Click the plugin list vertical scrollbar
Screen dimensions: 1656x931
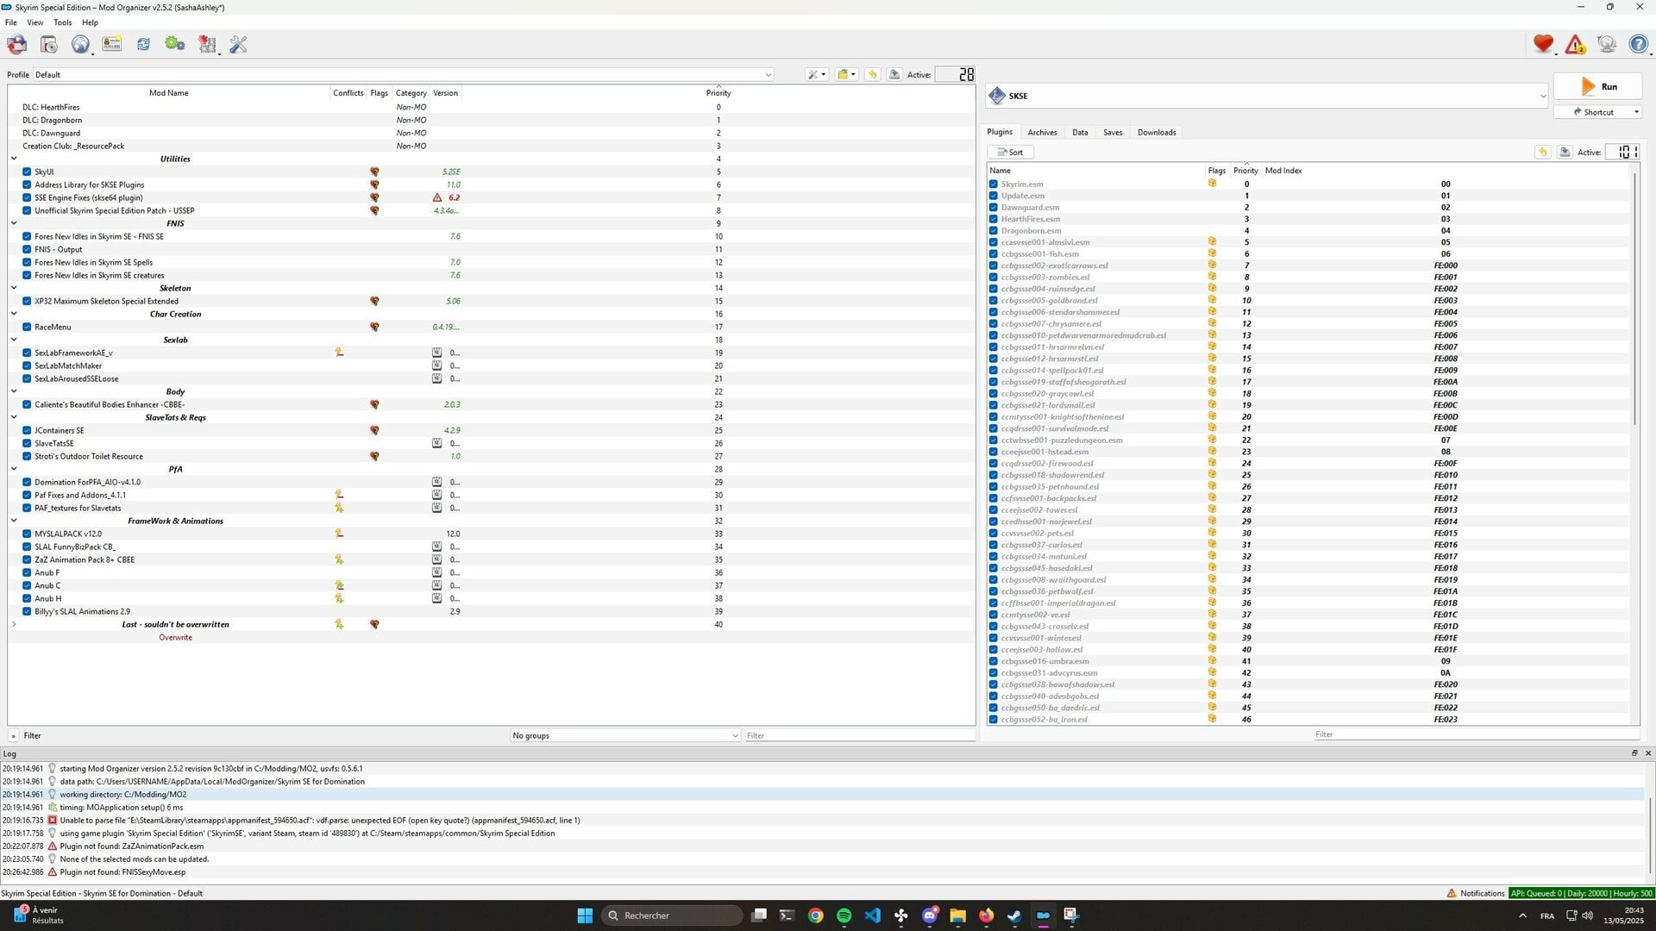coord(1634,297)
